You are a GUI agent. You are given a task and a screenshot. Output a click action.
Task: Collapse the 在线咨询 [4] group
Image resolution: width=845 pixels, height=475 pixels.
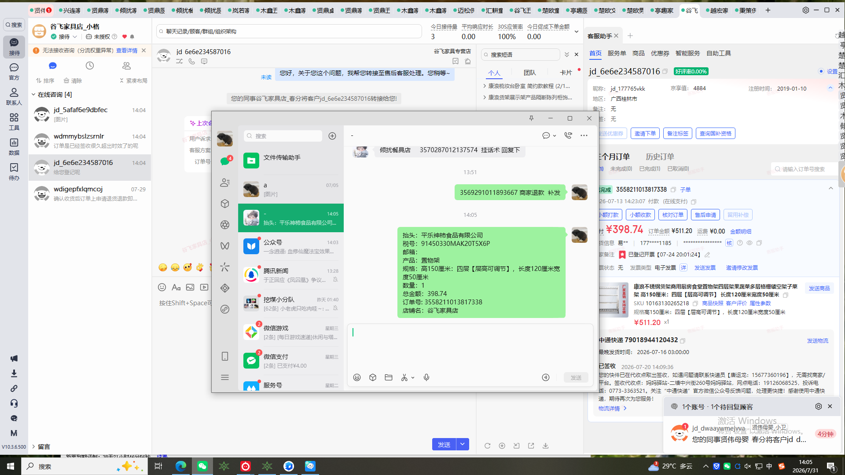(33, 95)
